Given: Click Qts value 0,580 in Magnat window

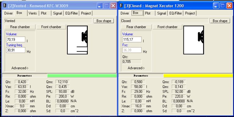Looking at the screenshot, I should 138,82.
